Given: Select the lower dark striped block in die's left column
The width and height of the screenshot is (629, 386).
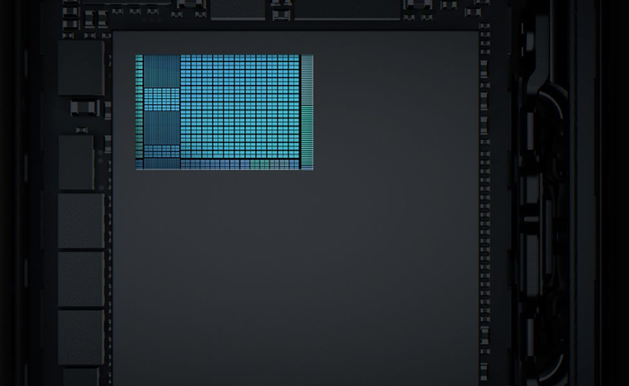Looking at the screenshot, I should [162, 127].
